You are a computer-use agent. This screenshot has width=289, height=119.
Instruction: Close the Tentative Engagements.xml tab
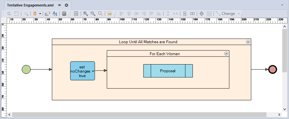(66, 5)
